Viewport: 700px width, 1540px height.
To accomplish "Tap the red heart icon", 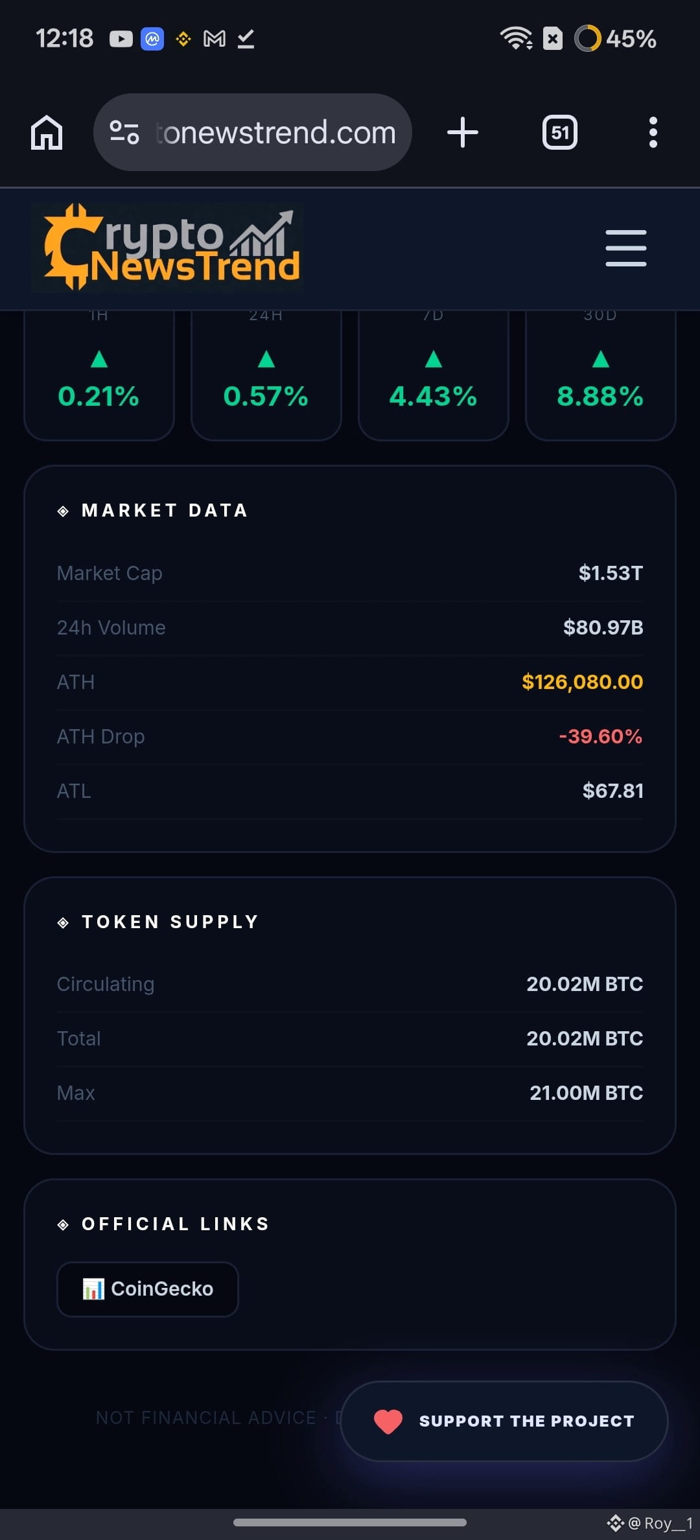I will [388, 1421].
